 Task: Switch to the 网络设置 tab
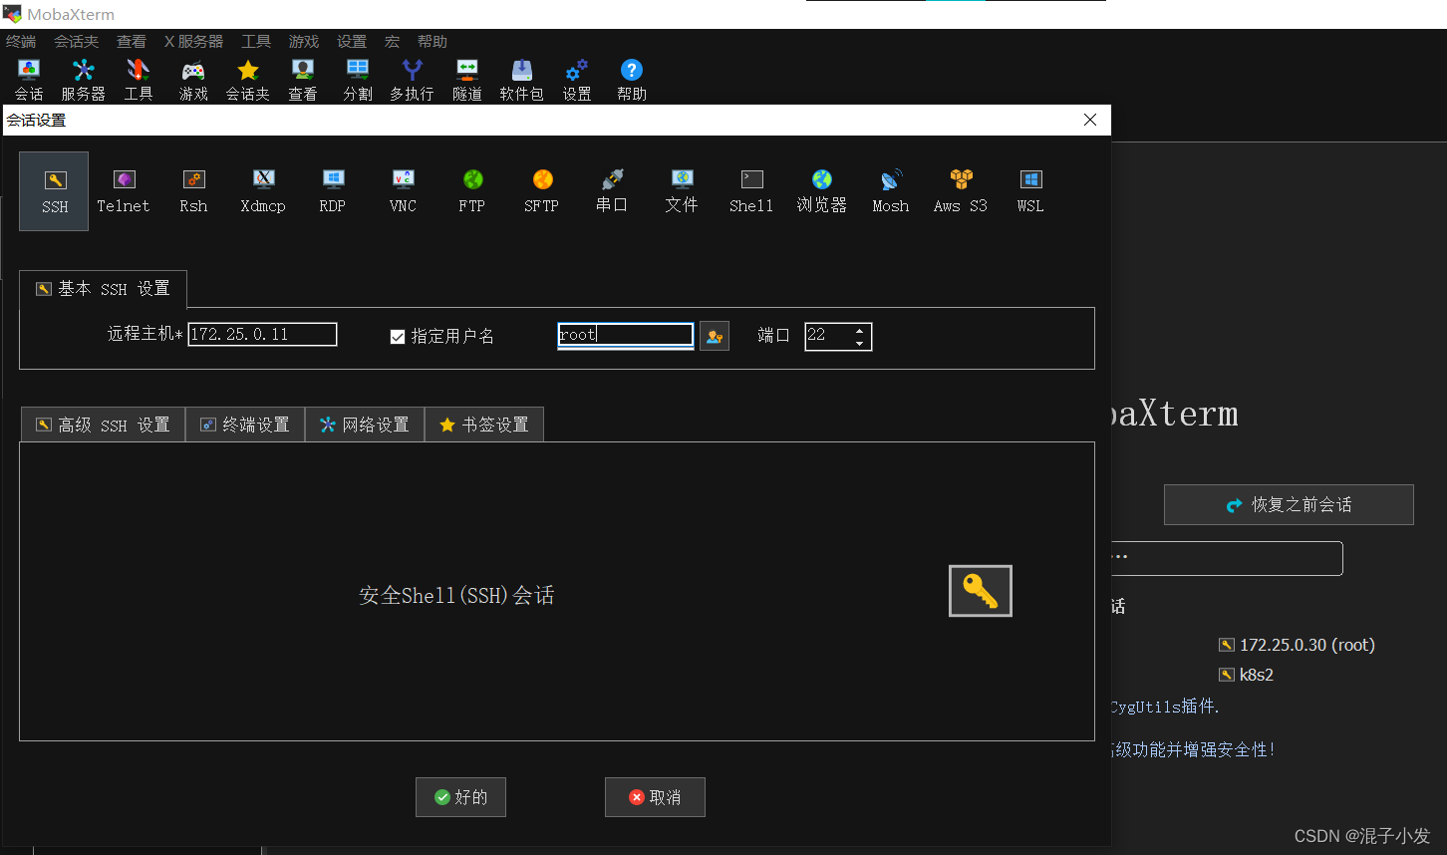[x=365, y=424]
